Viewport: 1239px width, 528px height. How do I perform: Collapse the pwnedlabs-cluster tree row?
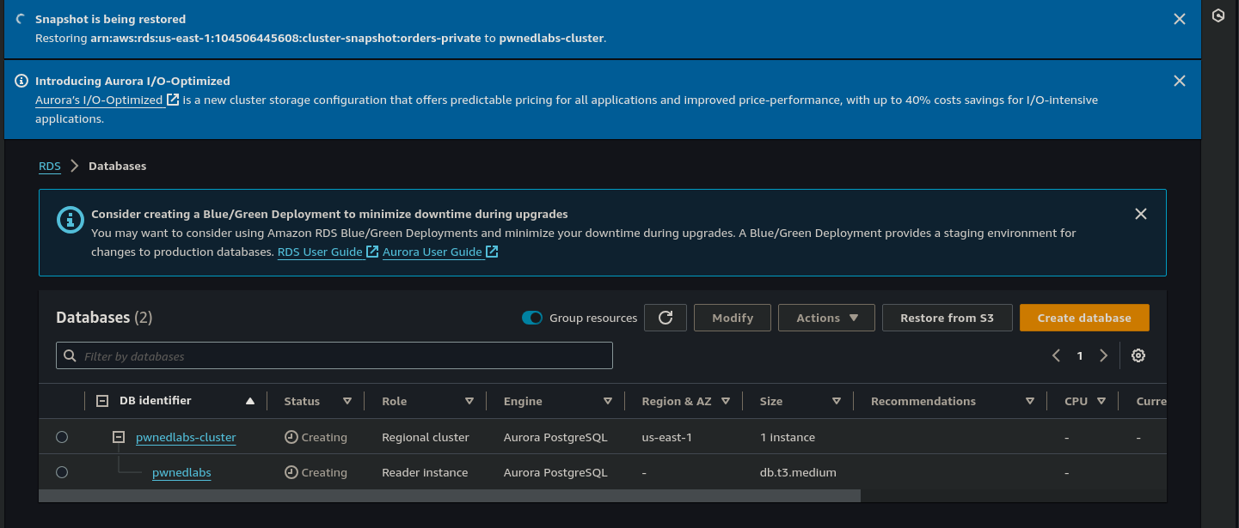pyautogui.click(x=119, y=437)
